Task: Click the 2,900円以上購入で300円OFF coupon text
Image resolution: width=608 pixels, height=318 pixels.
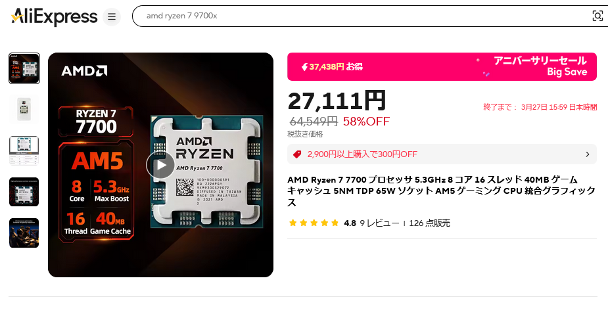Action: 362,154
